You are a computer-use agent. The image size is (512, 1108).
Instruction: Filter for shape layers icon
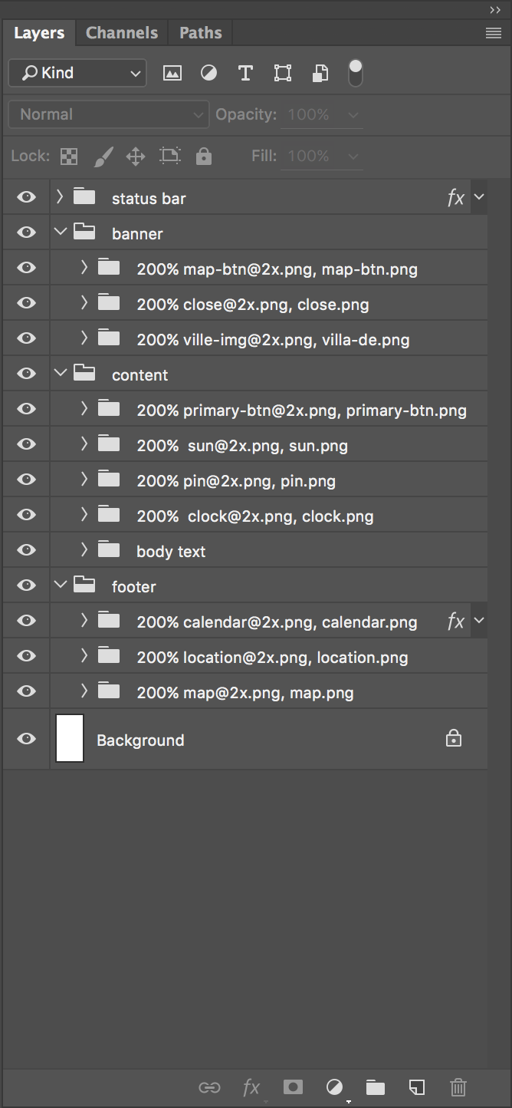tap(283, 73)
